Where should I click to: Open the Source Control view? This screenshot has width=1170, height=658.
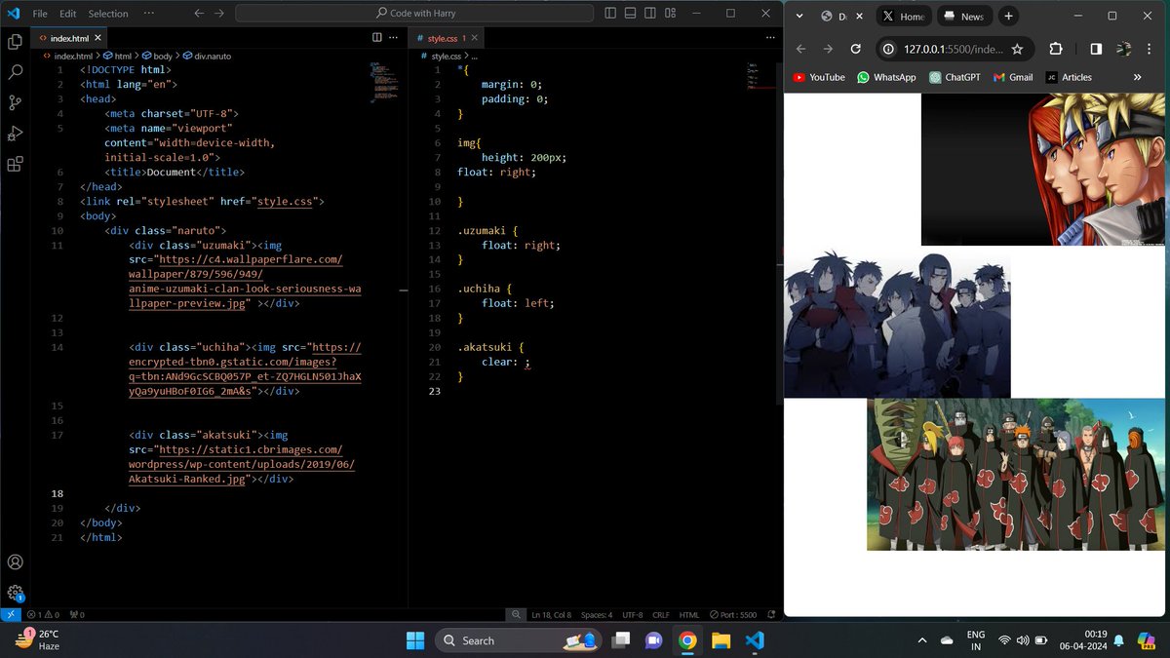(15, 102)
